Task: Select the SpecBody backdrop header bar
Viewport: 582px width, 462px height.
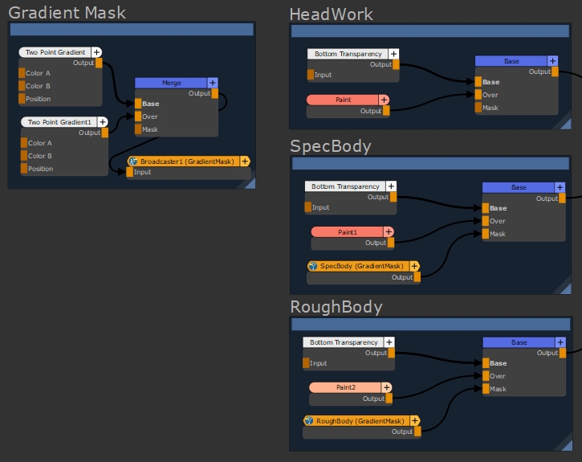Action: click(434, 163)
